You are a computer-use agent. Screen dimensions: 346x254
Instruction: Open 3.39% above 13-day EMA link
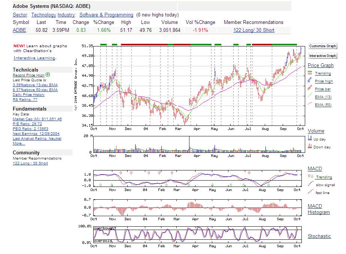35,85
